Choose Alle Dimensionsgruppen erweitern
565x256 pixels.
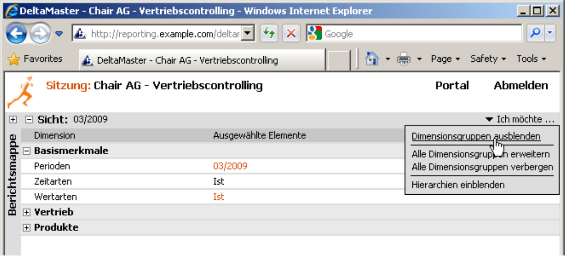coord(481,154)
